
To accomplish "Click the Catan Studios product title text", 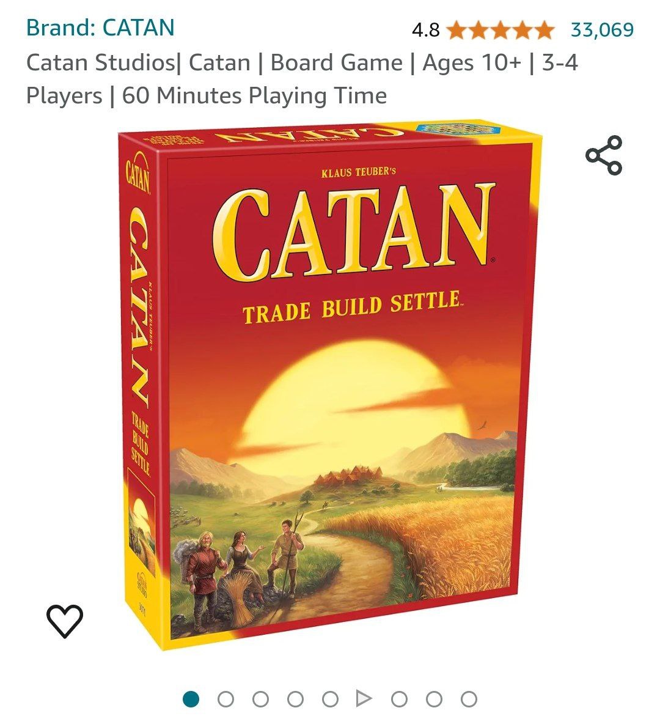I will (x=302, y=78).
